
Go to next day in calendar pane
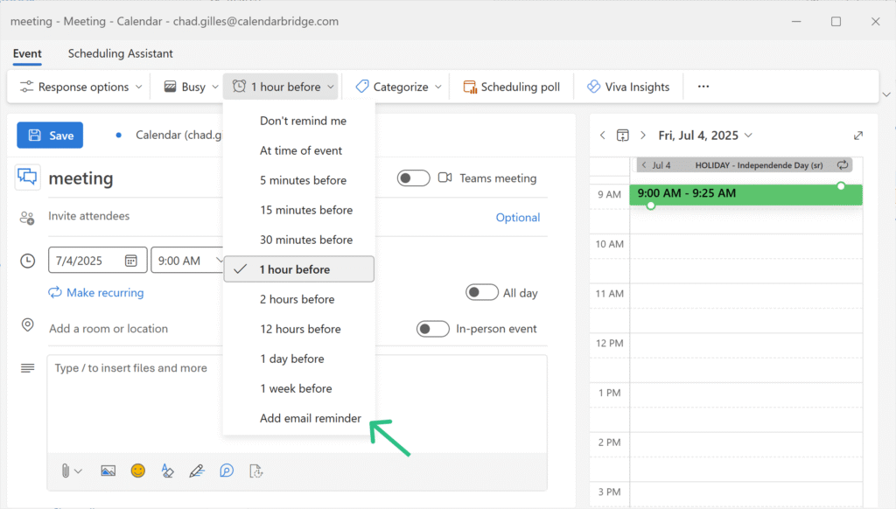643,136
